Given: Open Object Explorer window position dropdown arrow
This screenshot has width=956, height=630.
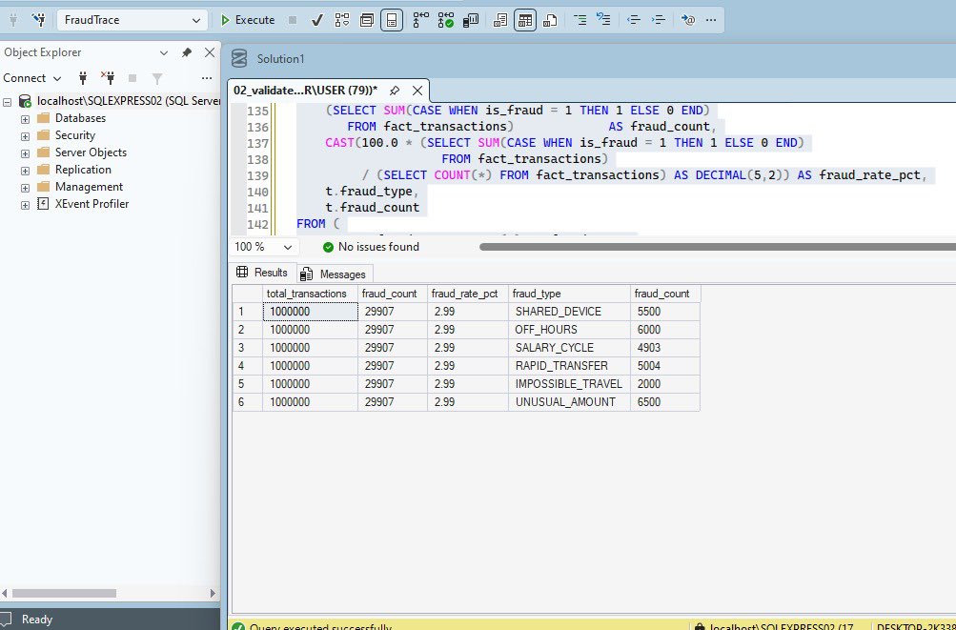Looking at the screenshot, I should tap(163, 53).
